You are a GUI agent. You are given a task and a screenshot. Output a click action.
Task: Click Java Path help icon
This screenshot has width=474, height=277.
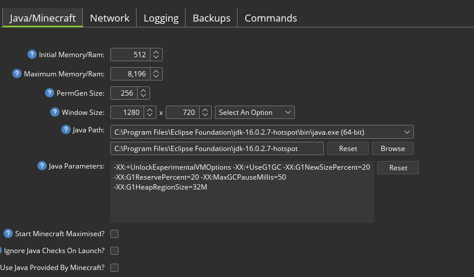66,129
